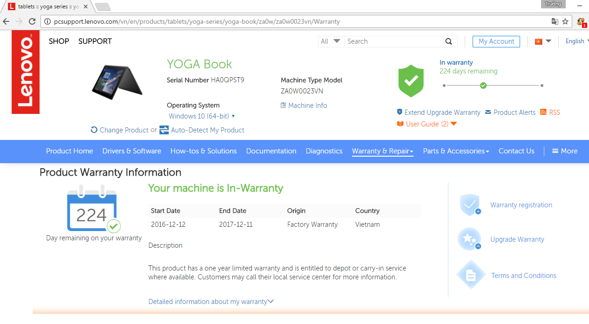Click the Terms and Conditions link
The width and height of the screenshot is (589, 324).
(524, 276)
